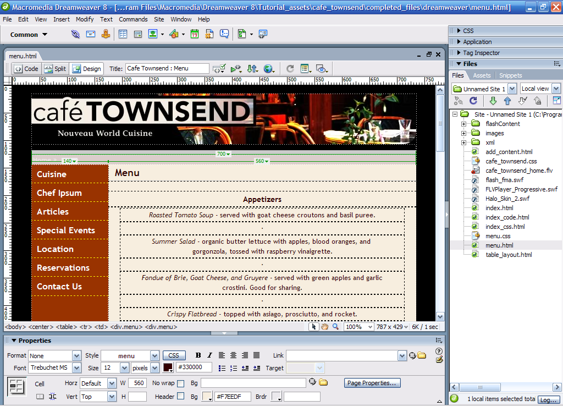Open the Modify menu
The image size is (563, 406).
coord(85,19)
